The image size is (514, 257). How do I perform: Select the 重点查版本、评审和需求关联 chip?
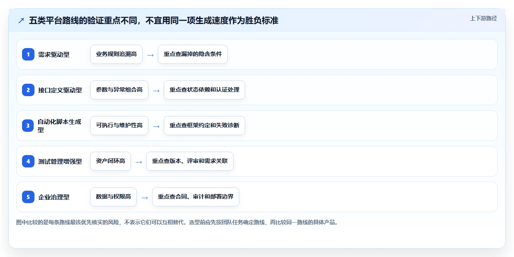(x=190, y=161)
